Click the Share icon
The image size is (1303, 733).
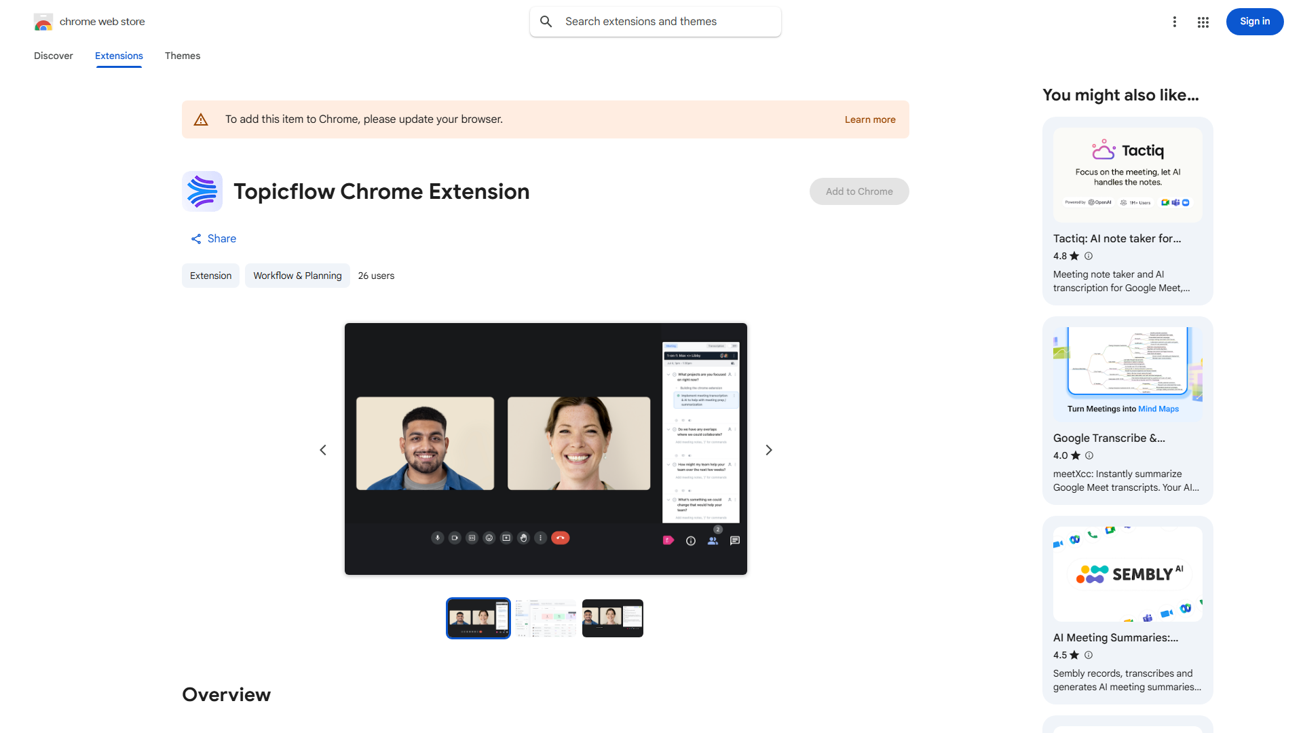(x=196, y=239)
